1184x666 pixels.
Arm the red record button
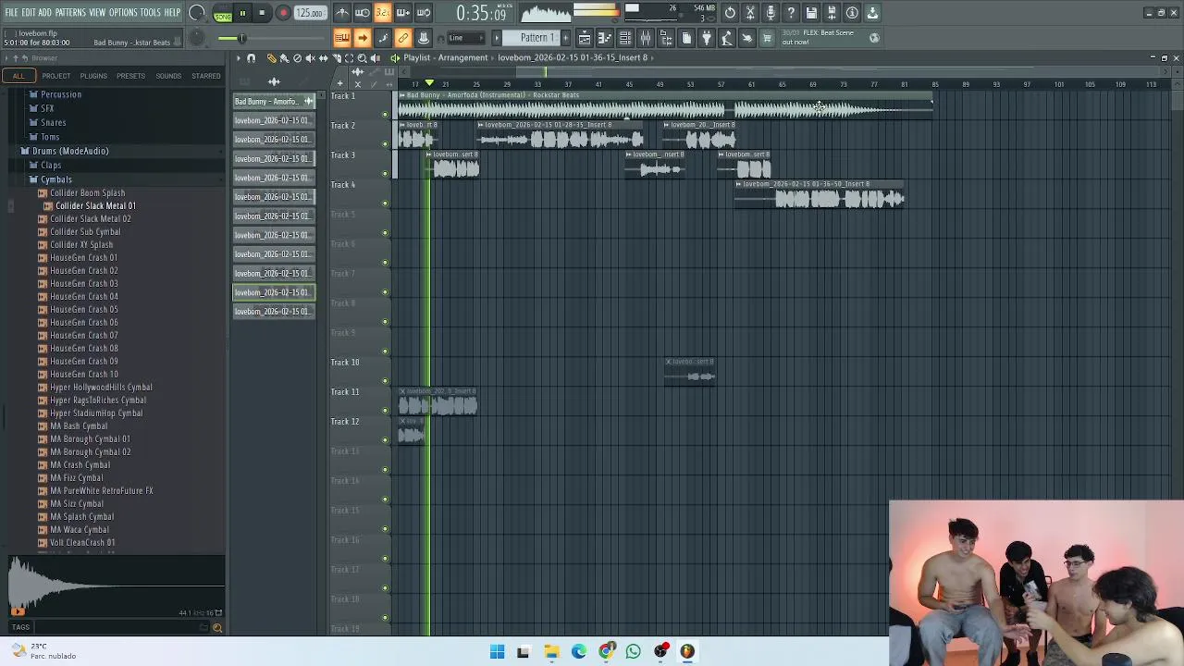[x=283, y=13]
